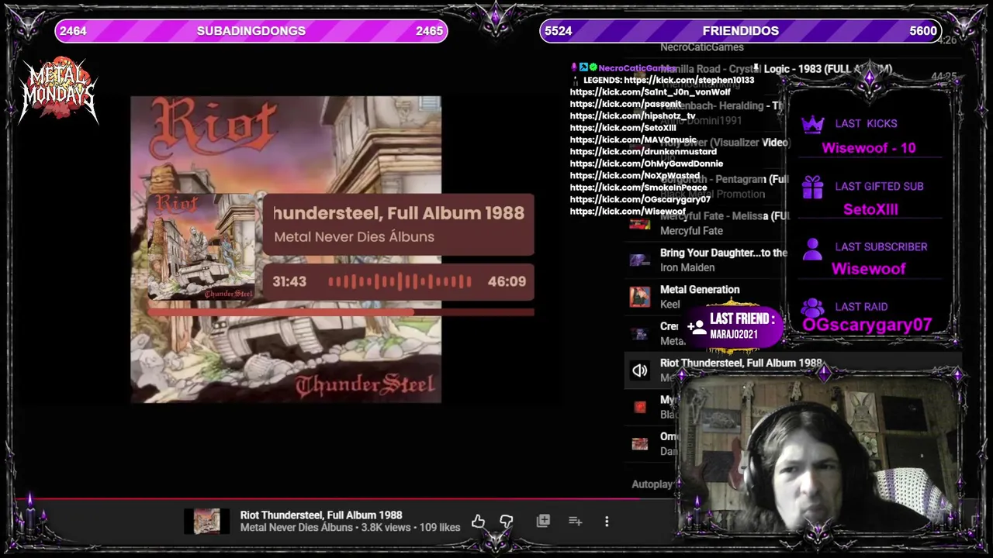
Task: Click the 46:09 total duration in overlay
Action: tap(507, 282)
